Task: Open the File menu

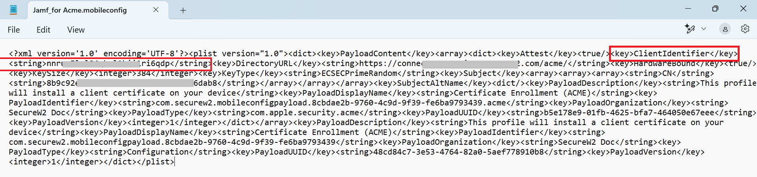Action: pos(13,30)
